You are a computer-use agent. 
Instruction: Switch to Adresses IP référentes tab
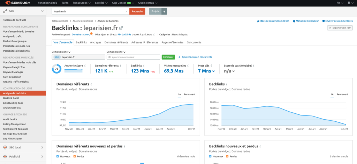click(145, 42)
